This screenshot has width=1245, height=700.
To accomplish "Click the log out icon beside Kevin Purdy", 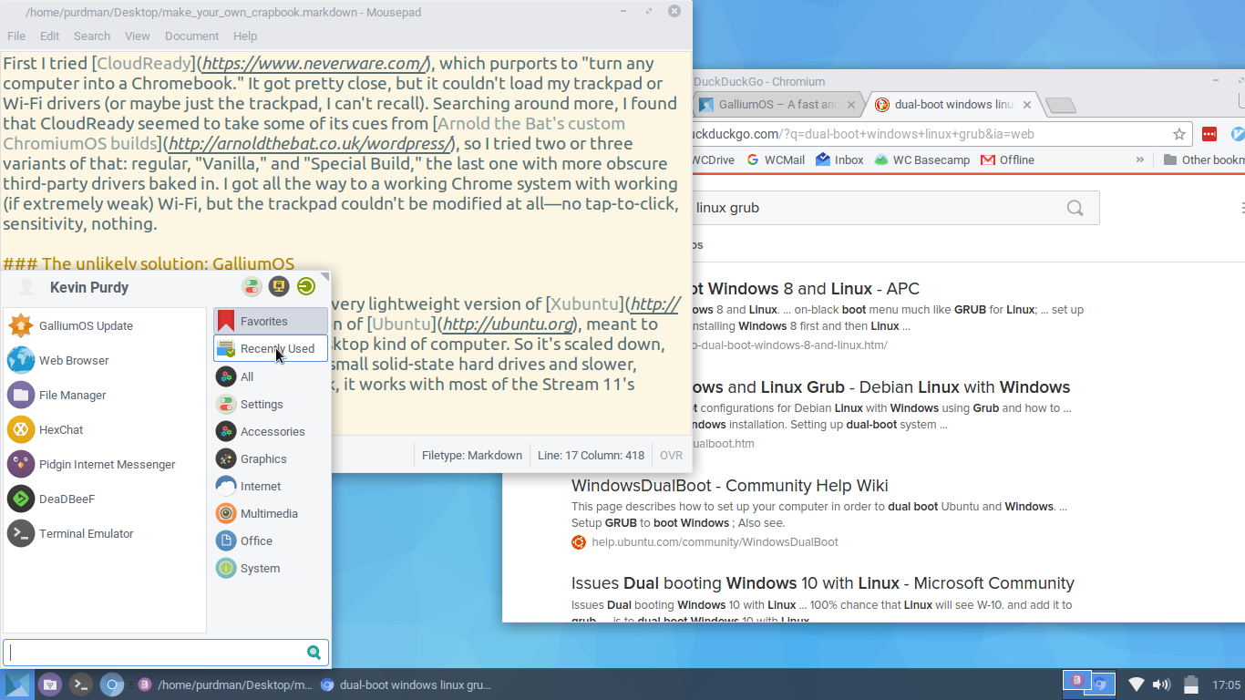I will (x=306, y=286).
